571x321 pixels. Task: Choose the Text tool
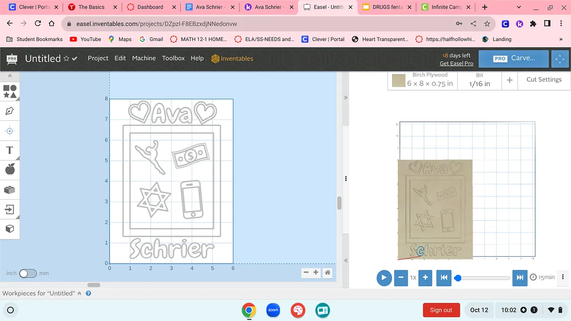pyautogui.click(x=10, y=150)
